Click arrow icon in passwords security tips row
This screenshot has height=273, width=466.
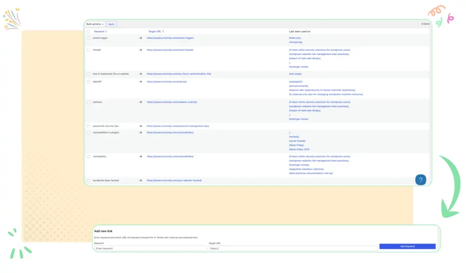(x=140, y=126)
